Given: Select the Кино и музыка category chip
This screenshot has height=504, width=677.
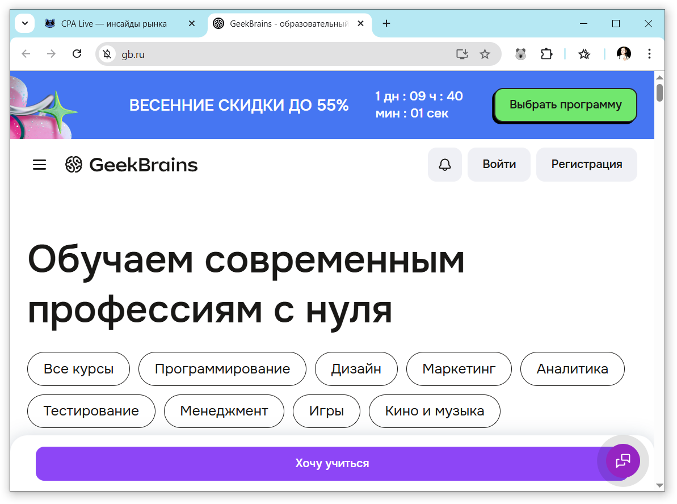Looking at the screenshot, I should click(435, 411).
